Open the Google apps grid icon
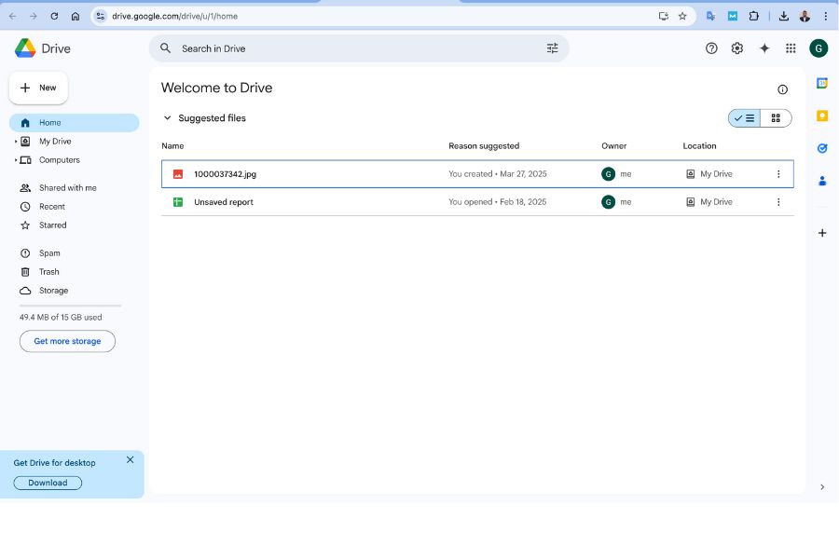839x559 pixels. 791,48
